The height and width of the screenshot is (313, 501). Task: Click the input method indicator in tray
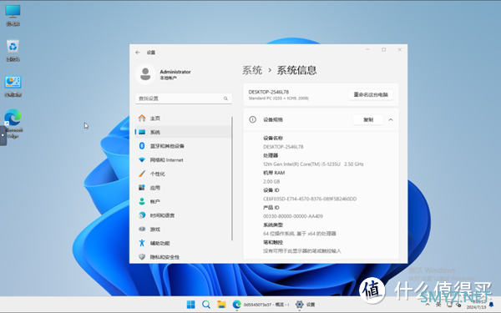point(438,305)
